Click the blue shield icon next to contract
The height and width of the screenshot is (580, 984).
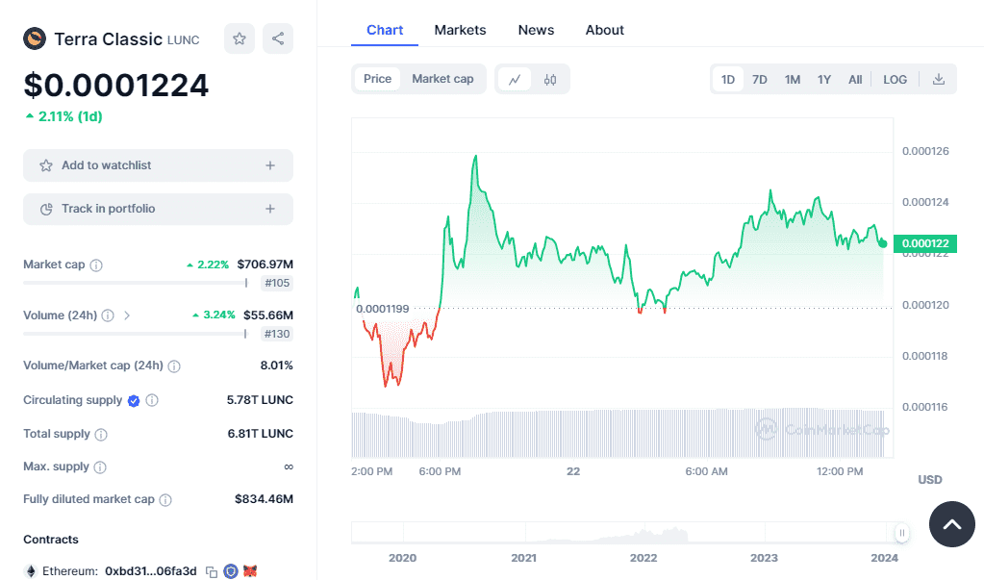231,571
